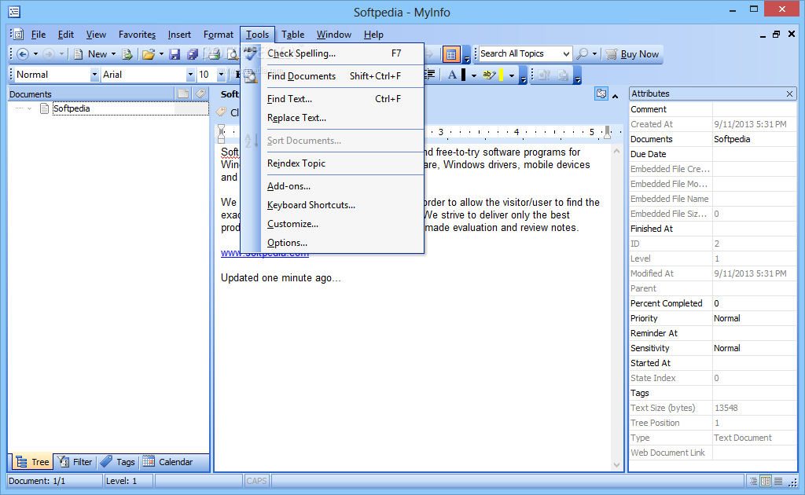Screen dimensions: 805x495
Task: Open the Back history dropdown arrow
Action: (35, 54)
